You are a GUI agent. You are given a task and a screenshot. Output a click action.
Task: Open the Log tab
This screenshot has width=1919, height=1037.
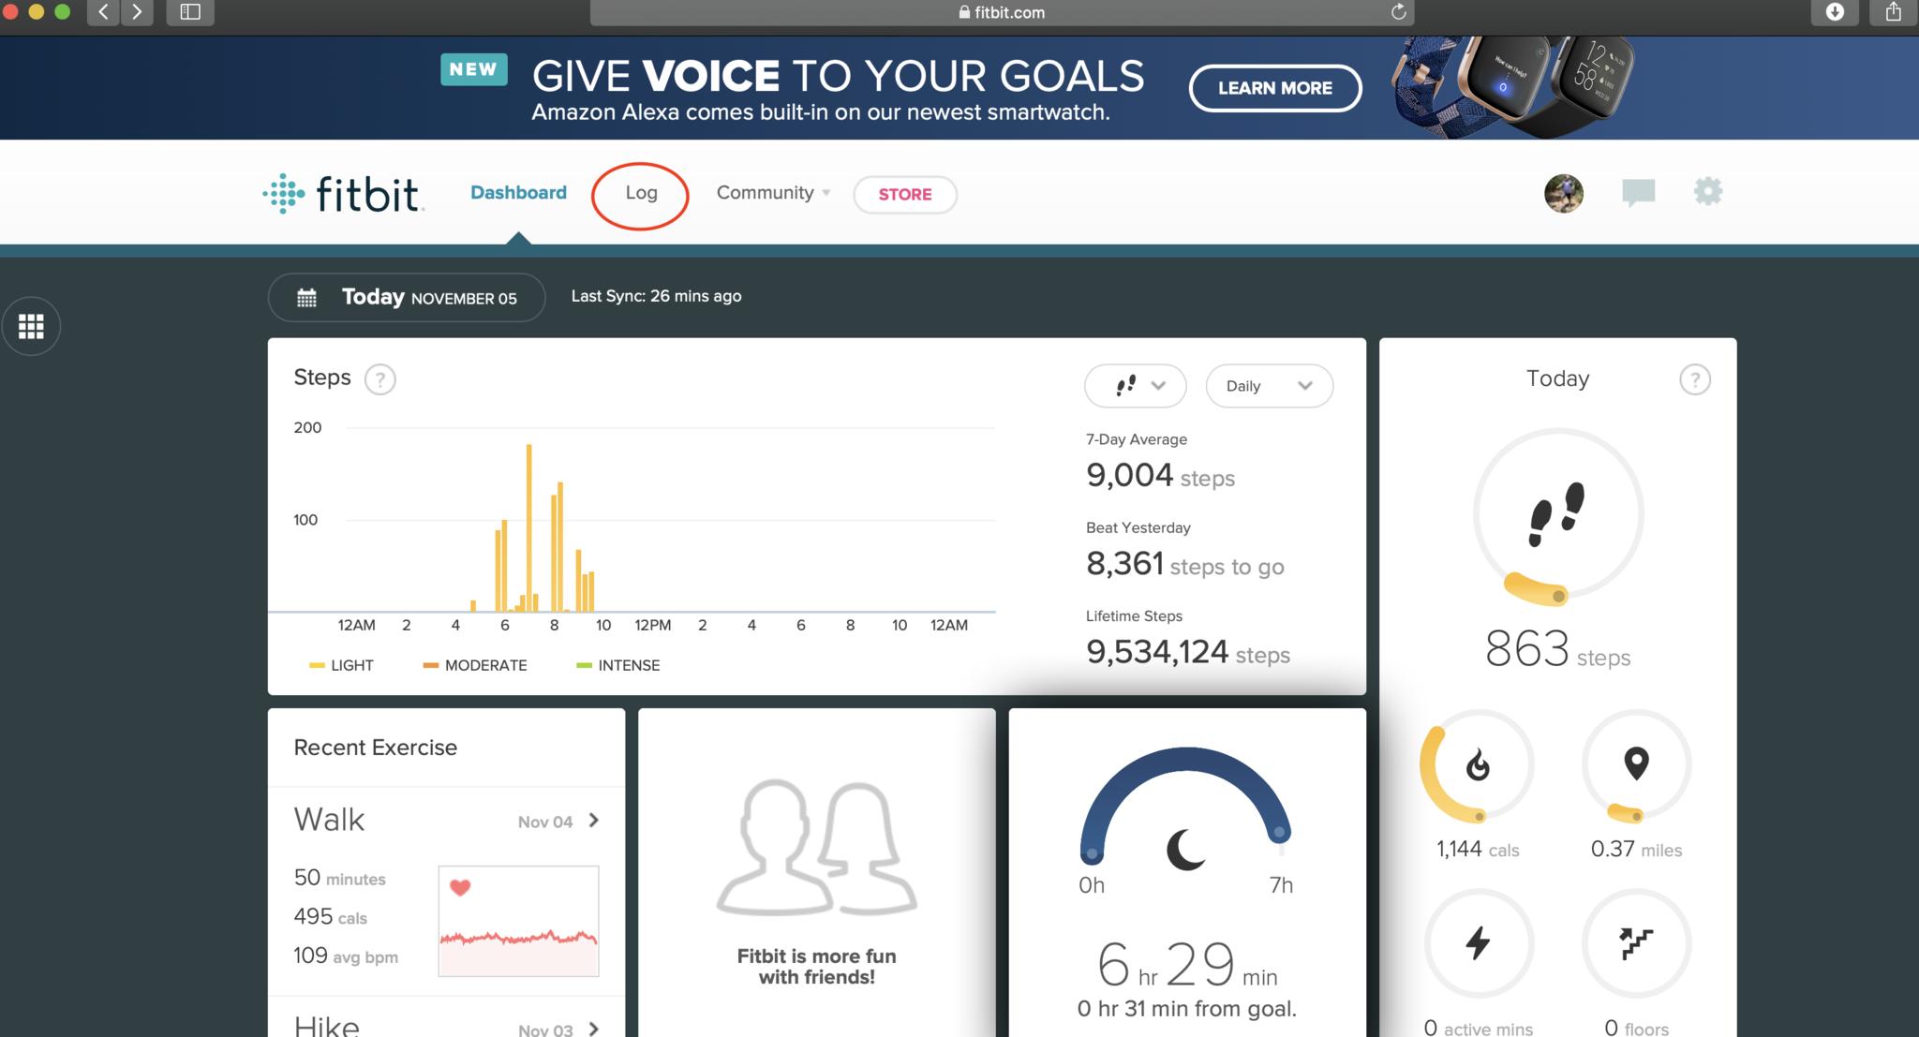click(641, 193)
